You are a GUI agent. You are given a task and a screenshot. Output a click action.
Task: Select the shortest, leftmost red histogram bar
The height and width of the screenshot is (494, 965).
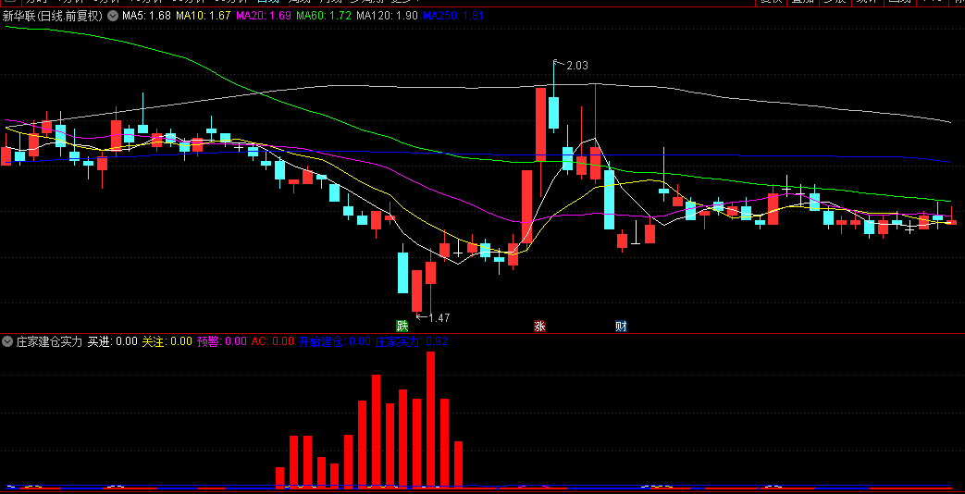pyautogui.click(x=280, y=476)
